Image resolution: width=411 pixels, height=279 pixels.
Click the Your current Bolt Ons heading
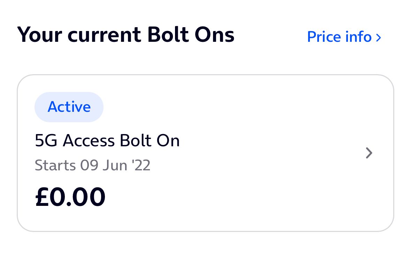pyautogui.click(x=126, y=34)
